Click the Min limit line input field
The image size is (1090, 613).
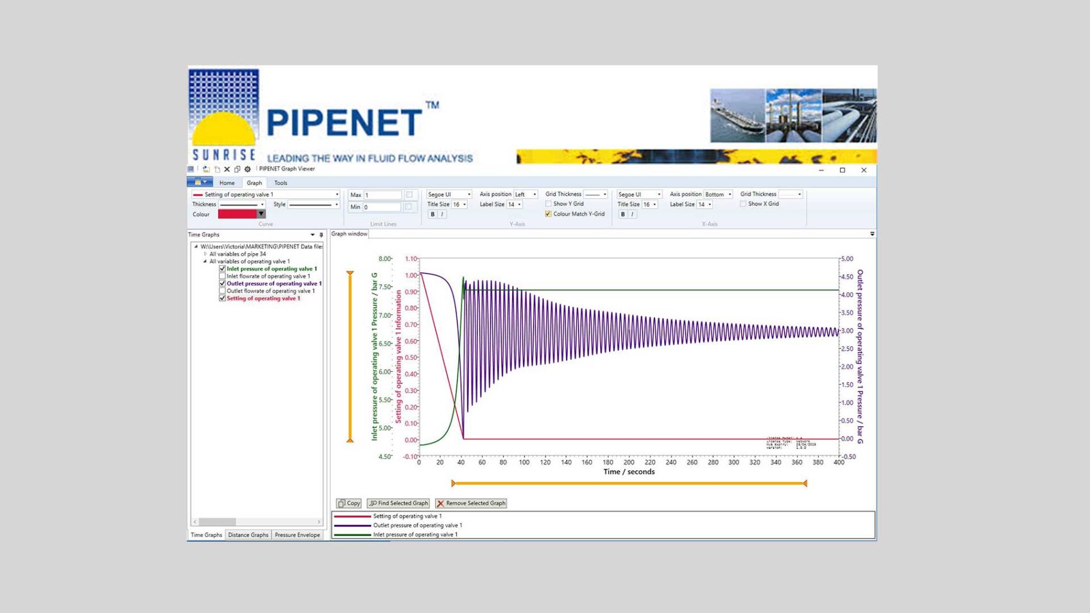point(382,207)
